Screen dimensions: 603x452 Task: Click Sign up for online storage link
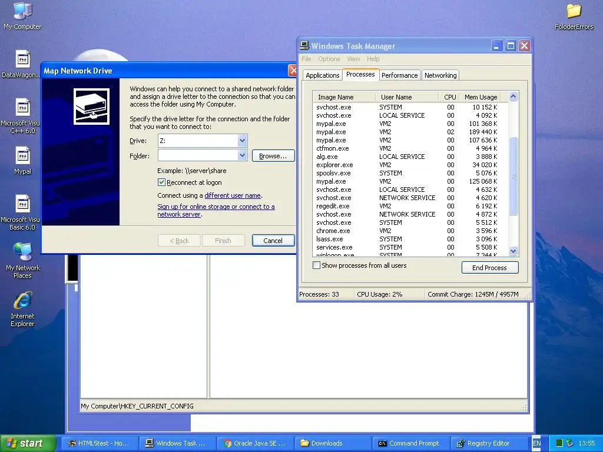click(216, 210)
